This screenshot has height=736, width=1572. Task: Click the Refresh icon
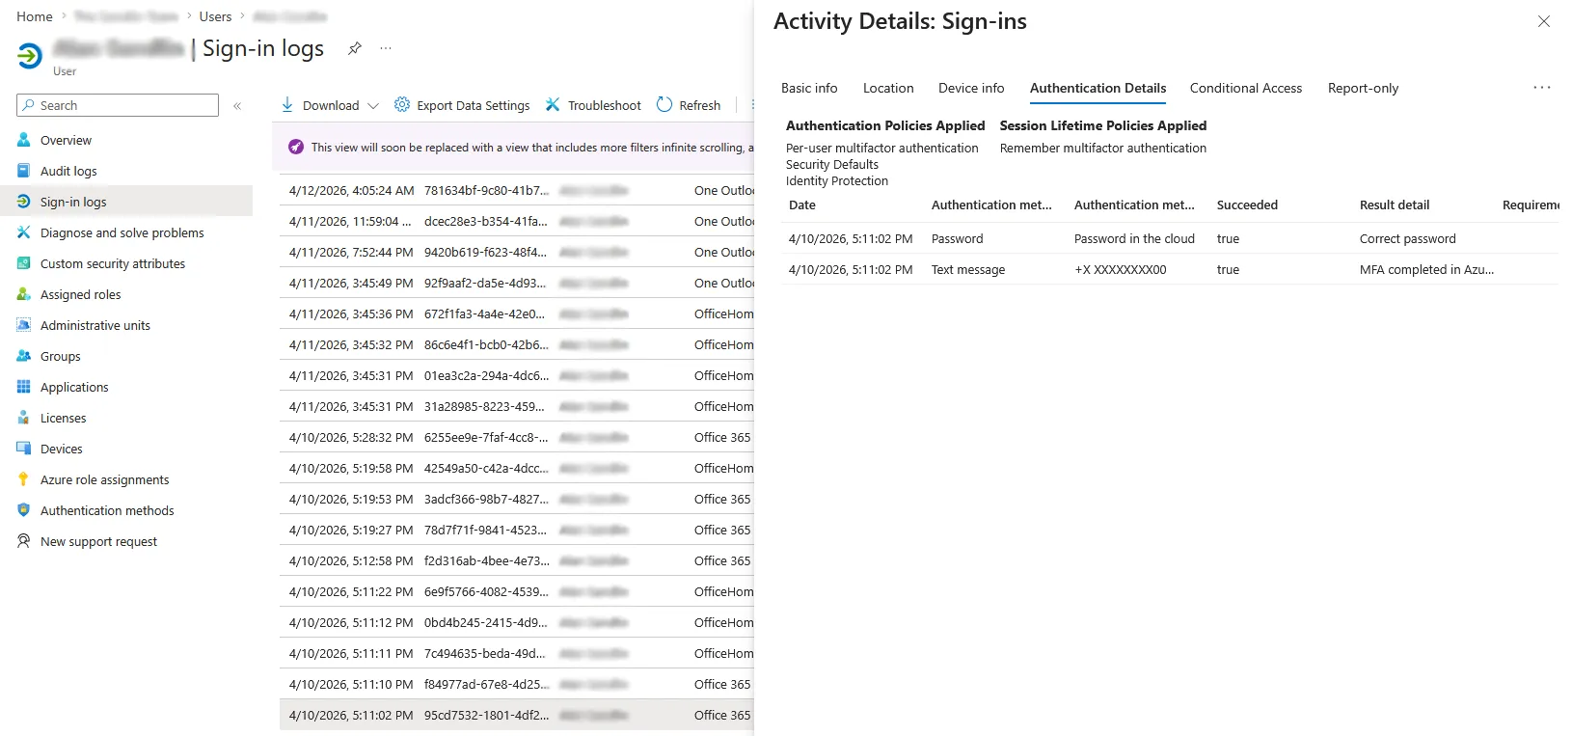(664, 105)
